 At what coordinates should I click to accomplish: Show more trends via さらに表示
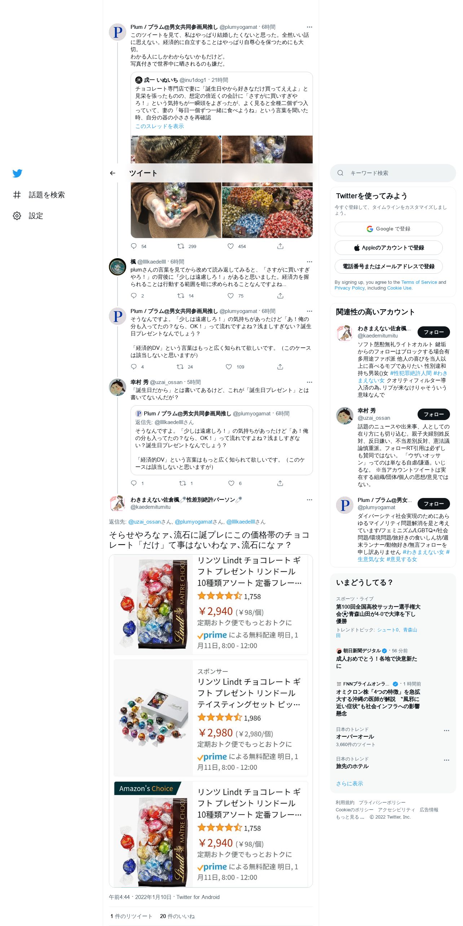tap(349, 784)
